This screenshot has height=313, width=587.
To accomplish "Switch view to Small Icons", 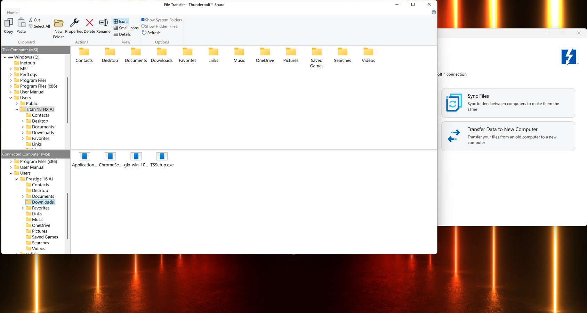I will [x=126, y=28].
